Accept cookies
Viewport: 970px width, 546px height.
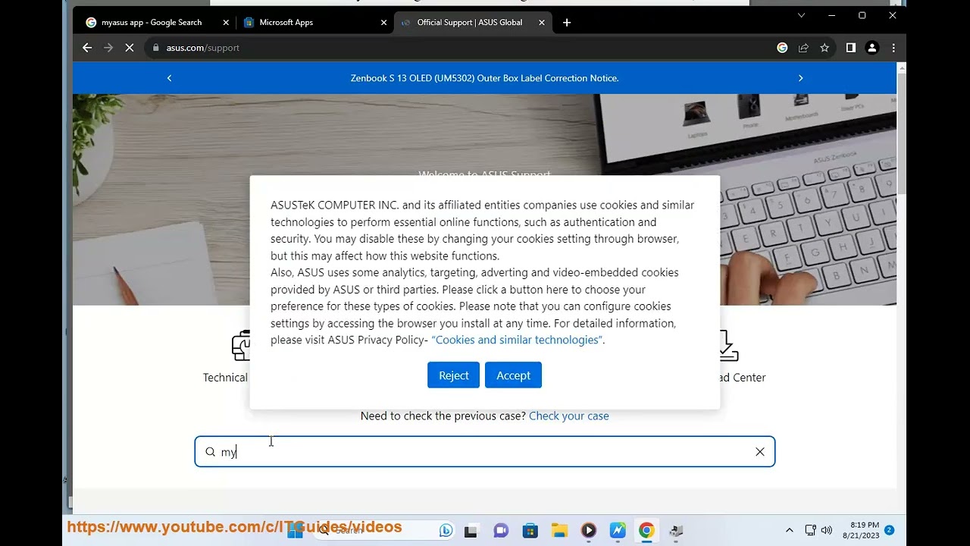click(513, 375)
